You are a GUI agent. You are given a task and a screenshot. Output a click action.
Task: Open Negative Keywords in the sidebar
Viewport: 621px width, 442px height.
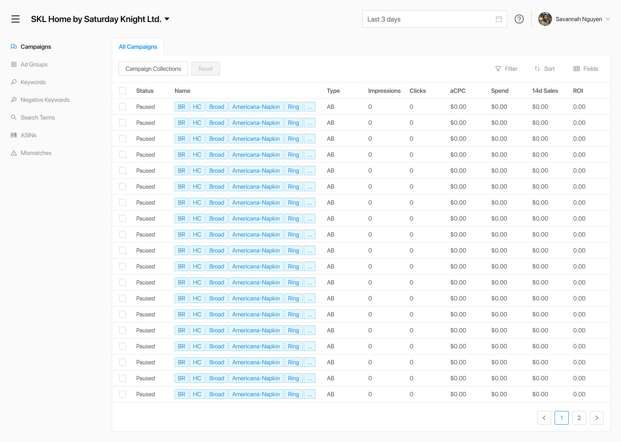pos(45,100)
